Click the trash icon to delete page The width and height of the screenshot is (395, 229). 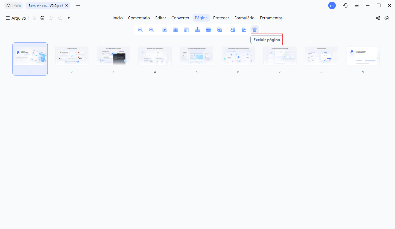coord(254,29)
